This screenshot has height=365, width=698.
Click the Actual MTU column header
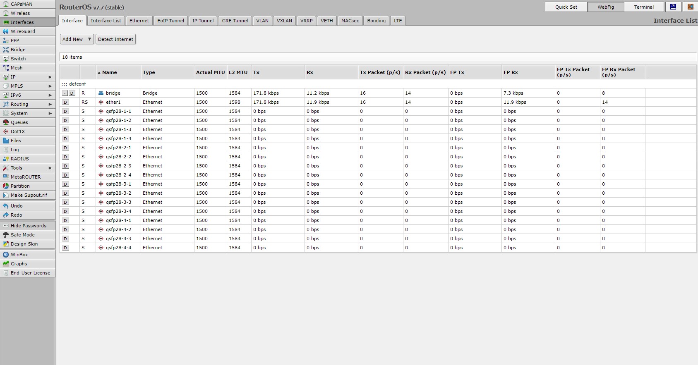[x=211, y=72]
